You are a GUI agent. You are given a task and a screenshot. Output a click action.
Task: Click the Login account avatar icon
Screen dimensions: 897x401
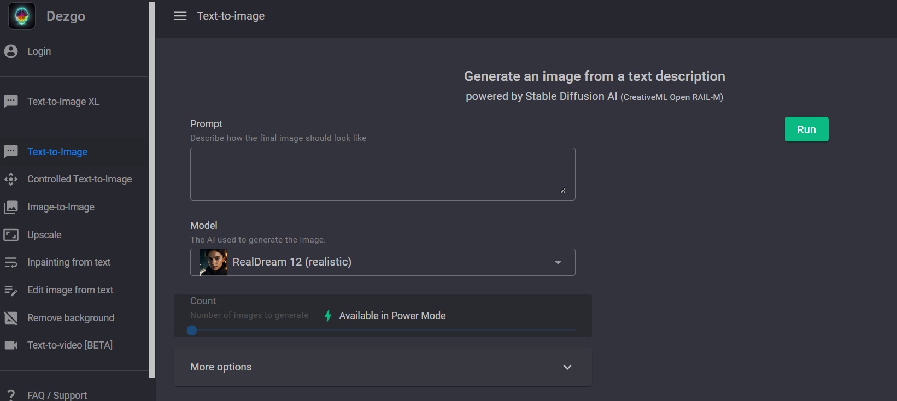(x=11, y=51)
